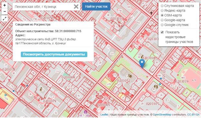201x118 pixels.
Task: Click cadastral block label 0203078
Action: pyautogui.click(x=9, y=70)
